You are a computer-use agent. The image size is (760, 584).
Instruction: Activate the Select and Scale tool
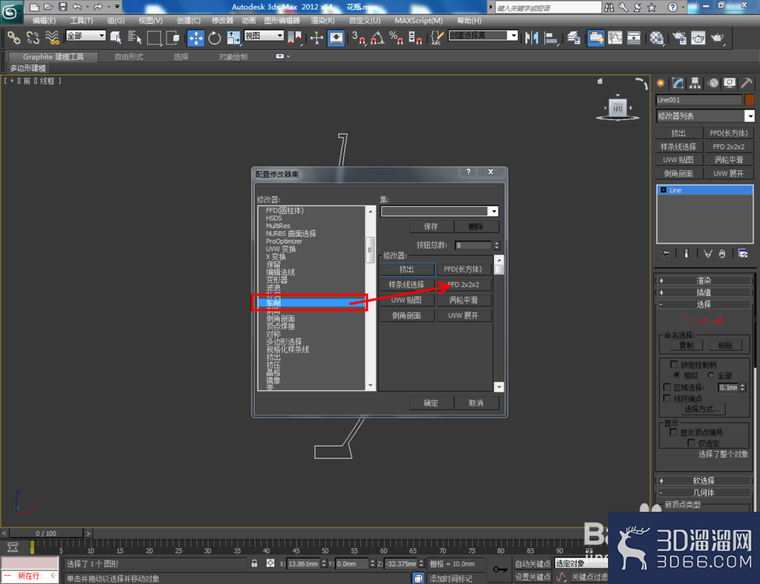[233, 37]
